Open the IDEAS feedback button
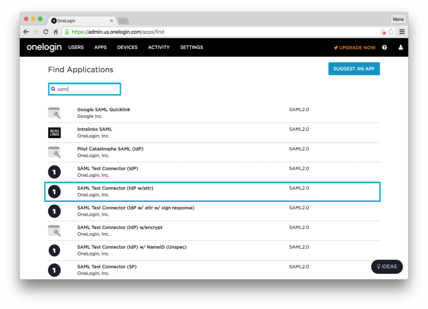Screen dimensions: 428x309 pyautogui.click(x=387, y=267)
